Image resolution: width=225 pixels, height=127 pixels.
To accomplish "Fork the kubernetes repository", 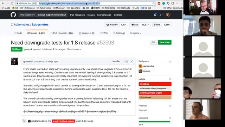I will click(157, 25).
